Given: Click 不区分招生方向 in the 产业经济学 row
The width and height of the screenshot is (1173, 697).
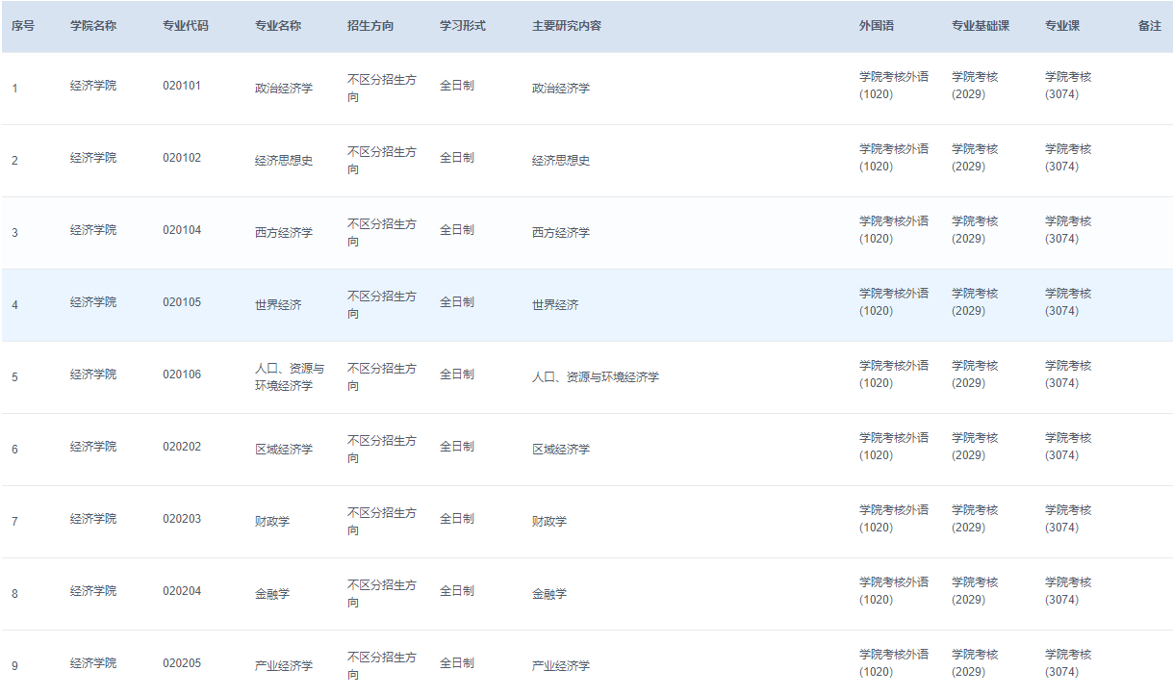Looking at the screenshot, I should click(381, 666).
